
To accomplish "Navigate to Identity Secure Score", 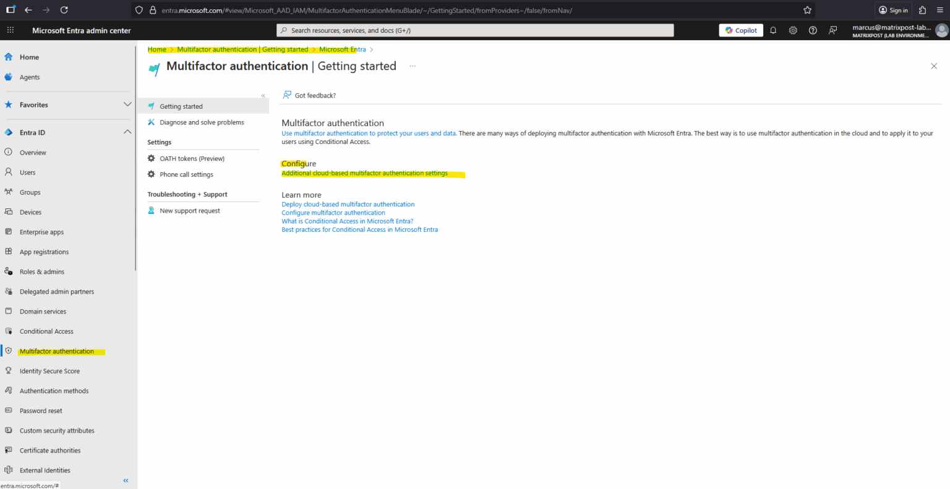I will 49,370.
